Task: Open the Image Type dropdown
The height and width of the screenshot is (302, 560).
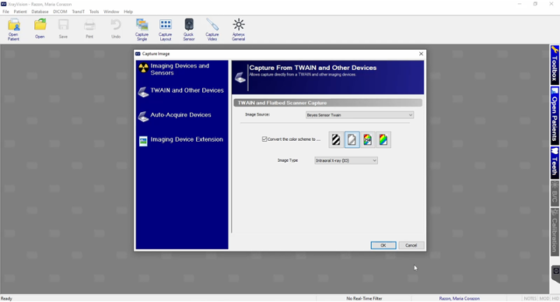Action: (x=345, y=160)
